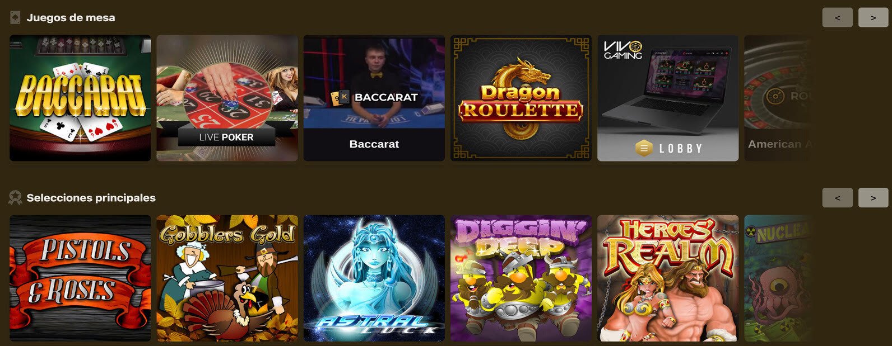The width and height of the screenshot is (892, 346).
Task: Select the Diggin' Deep slot game
Action: coord(521,278)
